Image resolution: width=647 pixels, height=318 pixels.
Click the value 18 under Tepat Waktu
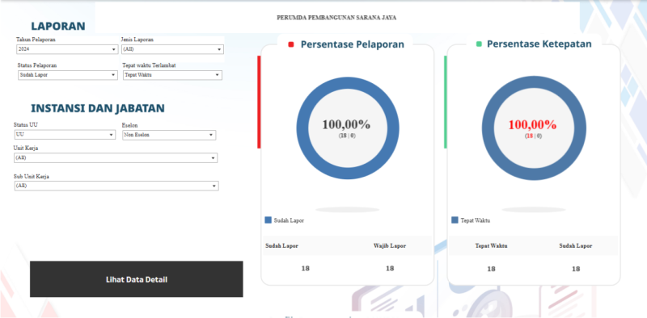[x=491, y=269]
